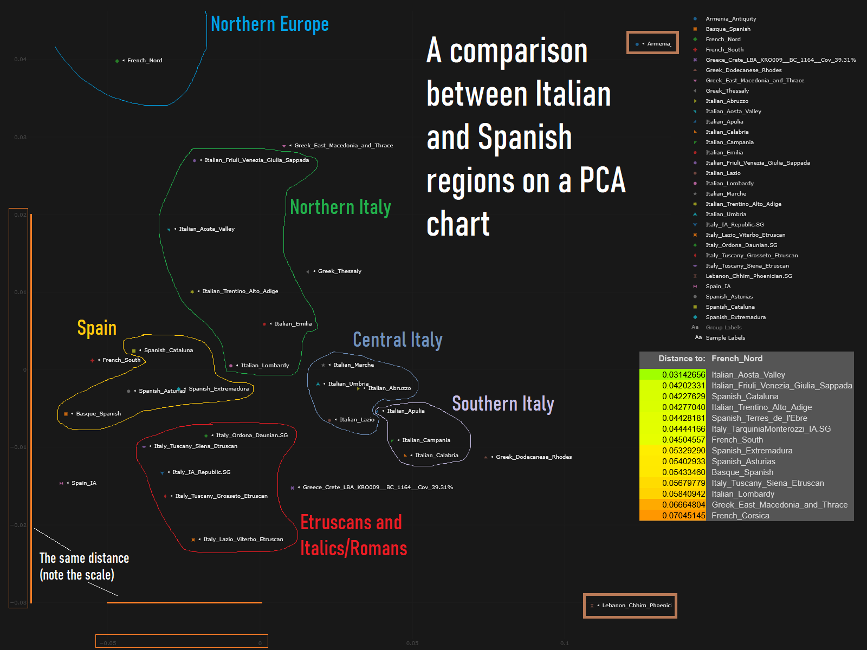867x650 pixels.
Task: Click the Armenia_ label on the plot
Action: 659,44
